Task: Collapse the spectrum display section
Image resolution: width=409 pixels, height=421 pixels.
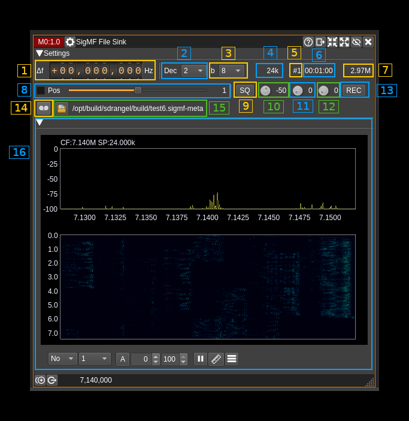Action: pyautogui.click(x=40, y=122)
